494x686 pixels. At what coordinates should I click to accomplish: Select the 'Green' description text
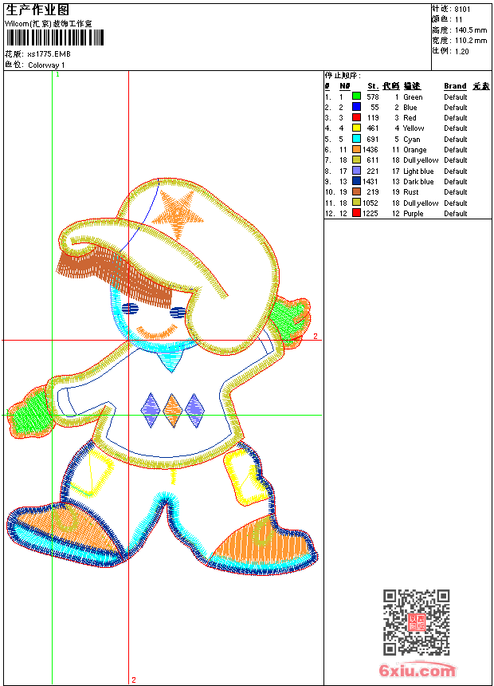point(413,97)
